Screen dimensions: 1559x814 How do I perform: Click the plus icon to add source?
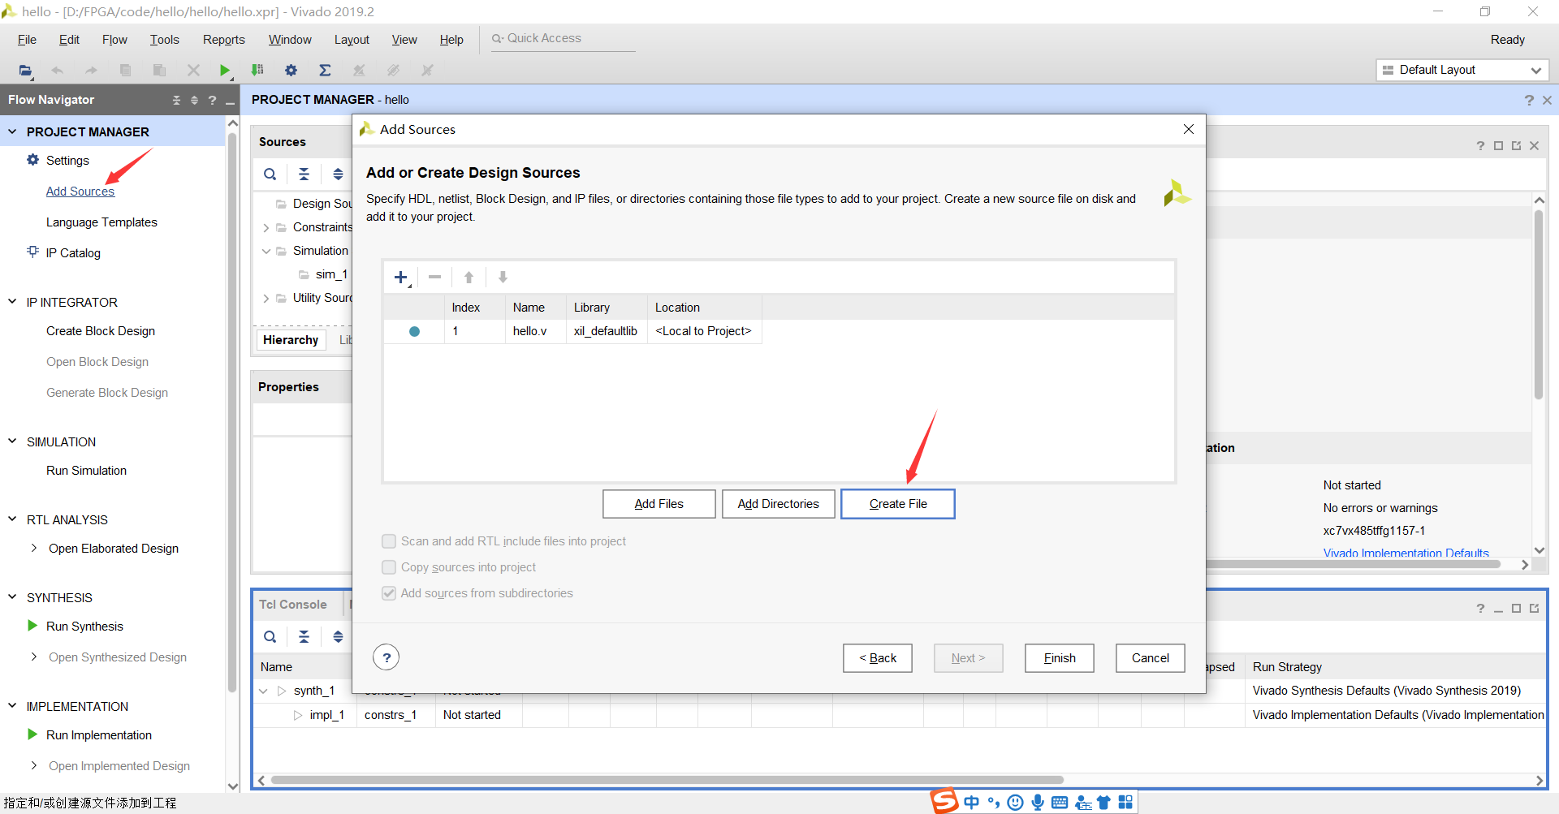[401, 278]
